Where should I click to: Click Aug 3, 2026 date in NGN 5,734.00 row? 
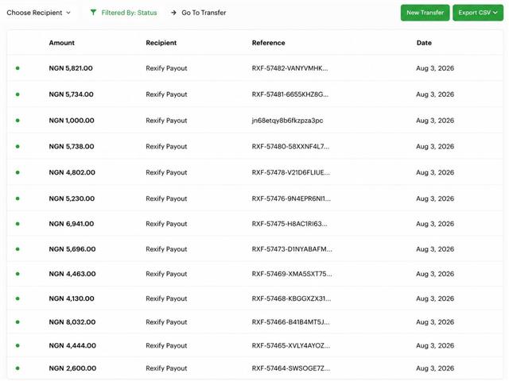pyautogui.click(x=435, y=94)
